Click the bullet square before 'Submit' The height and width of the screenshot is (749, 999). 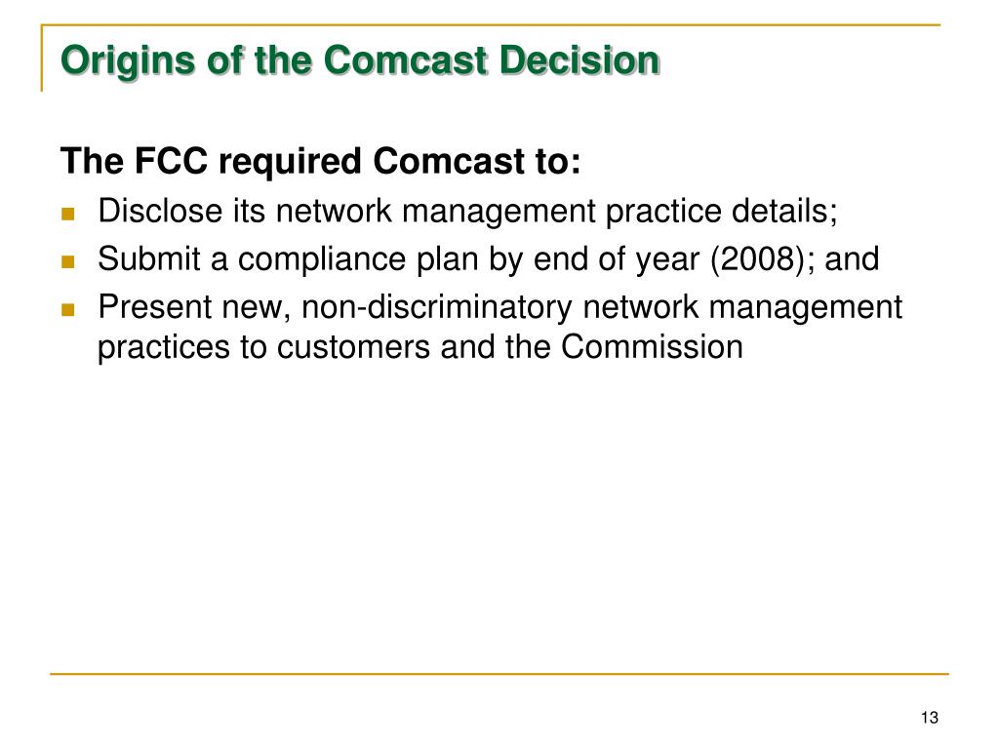click(x=67, y=261)
